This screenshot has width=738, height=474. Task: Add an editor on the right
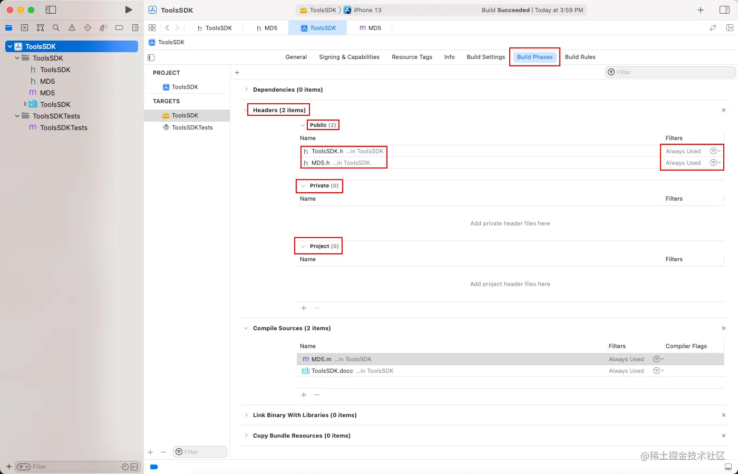[730, 28]
